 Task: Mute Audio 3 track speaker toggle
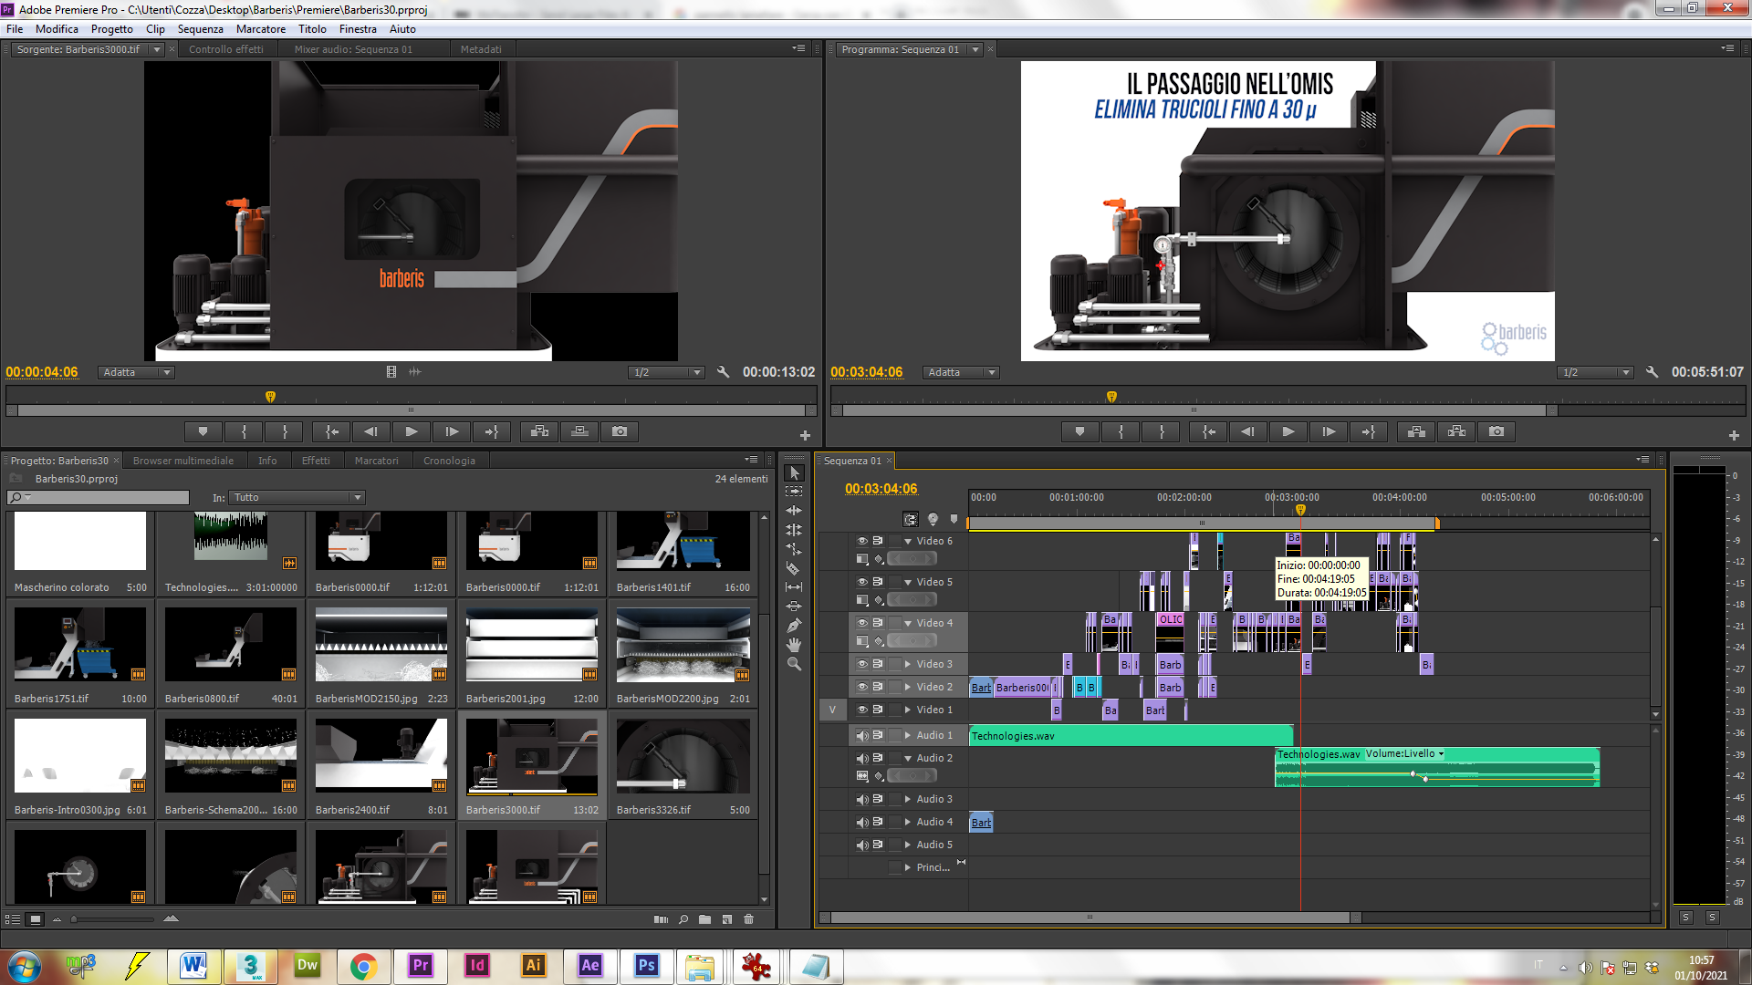coord(861,799)
